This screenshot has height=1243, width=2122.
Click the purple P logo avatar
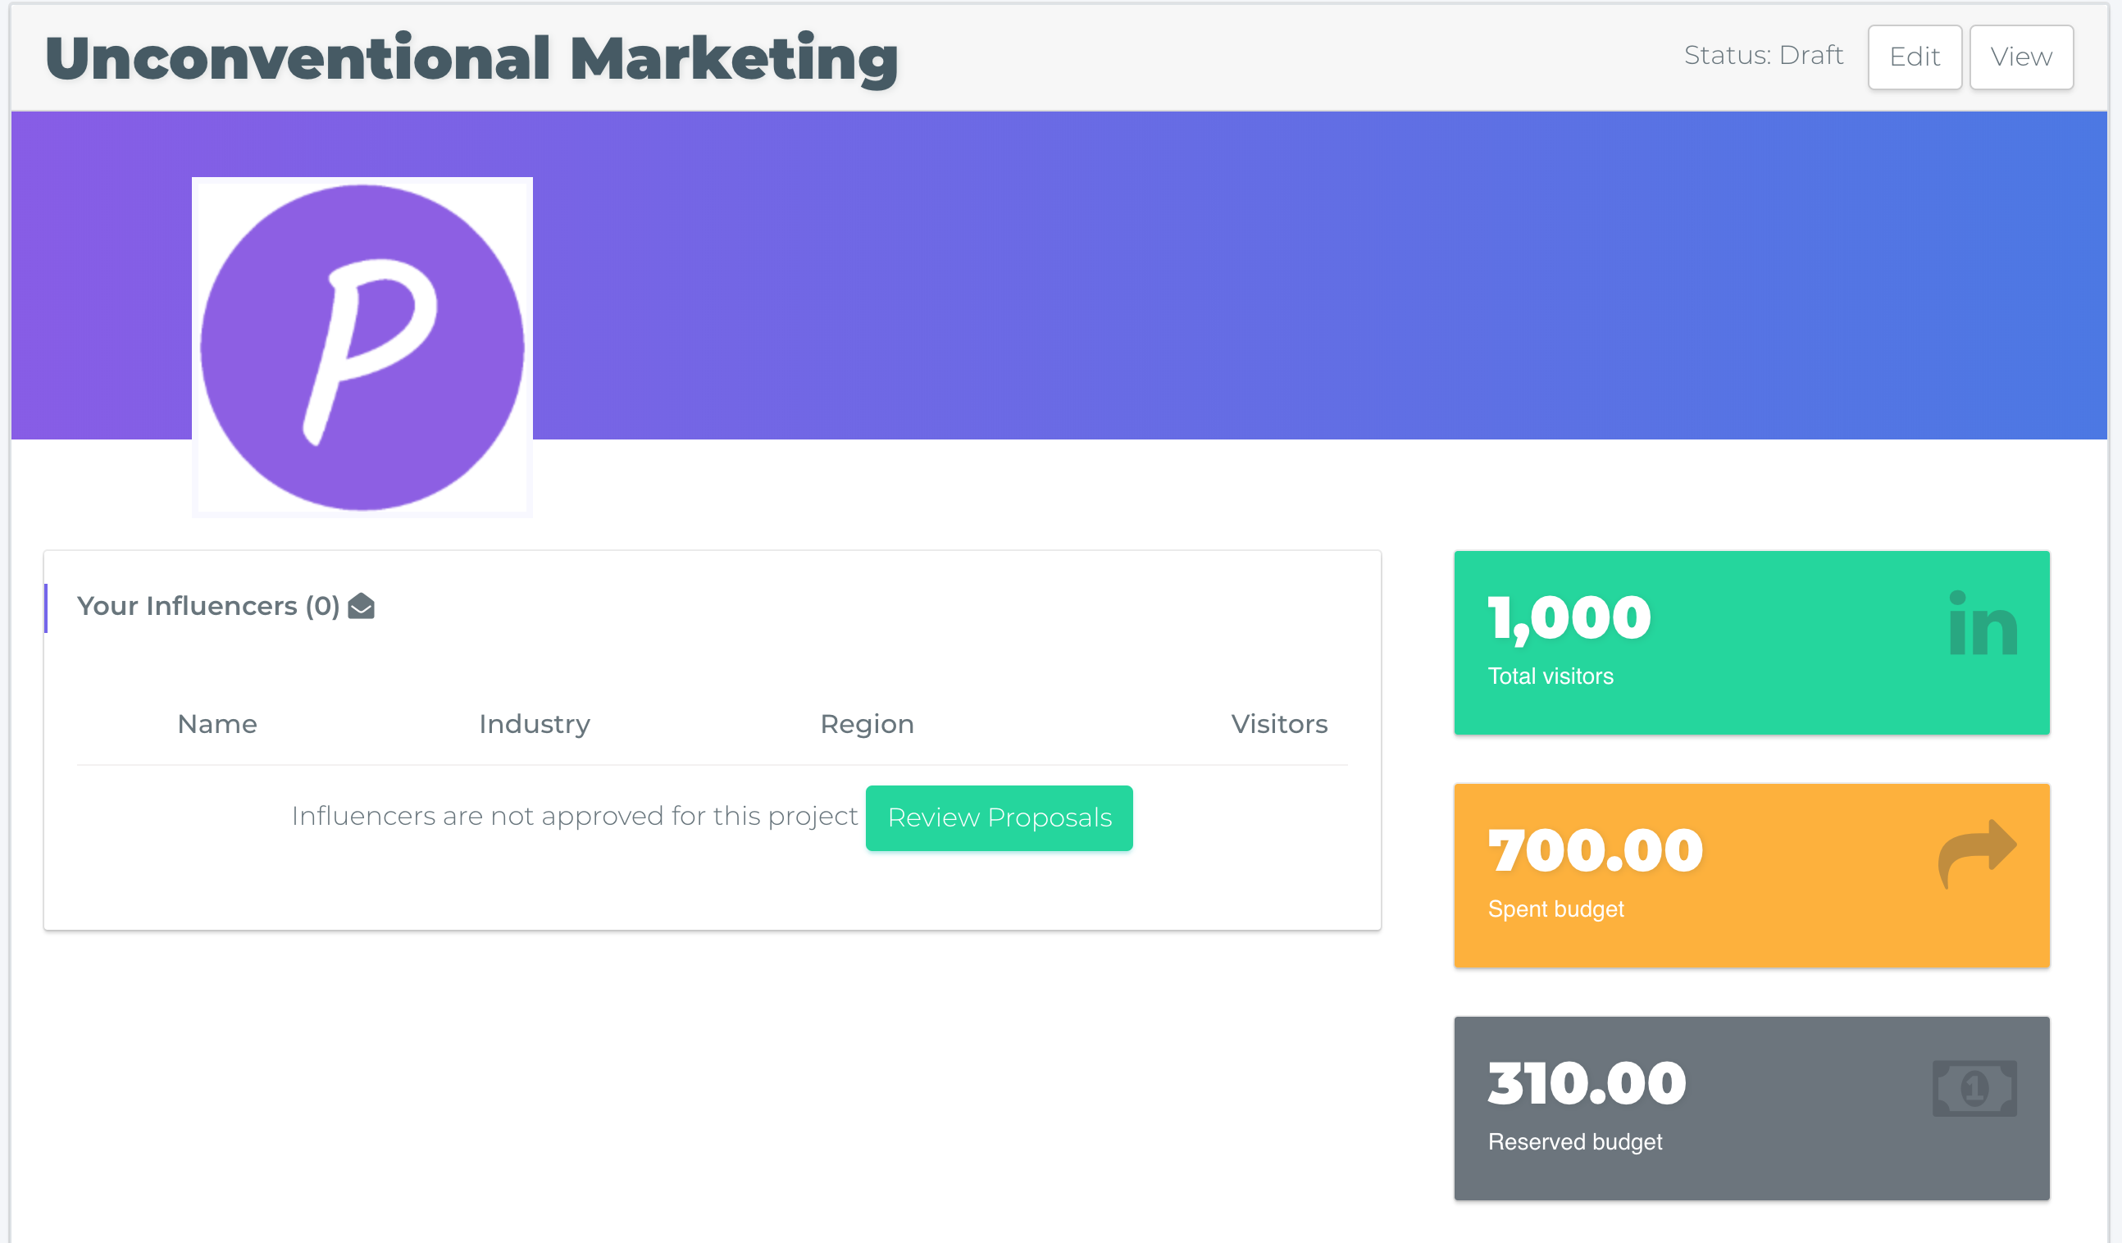tap(362, 347)
